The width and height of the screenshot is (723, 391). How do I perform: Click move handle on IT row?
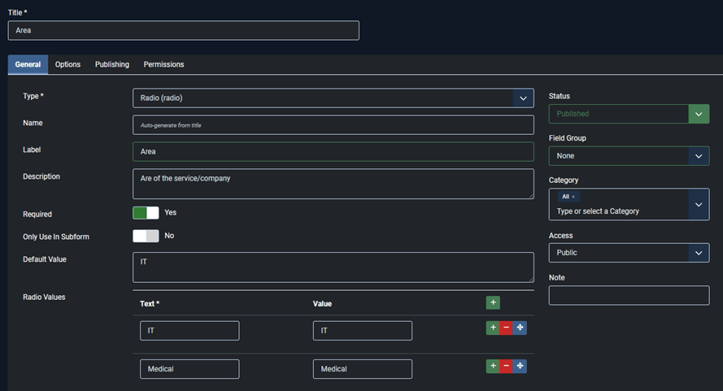click(520, 328)
